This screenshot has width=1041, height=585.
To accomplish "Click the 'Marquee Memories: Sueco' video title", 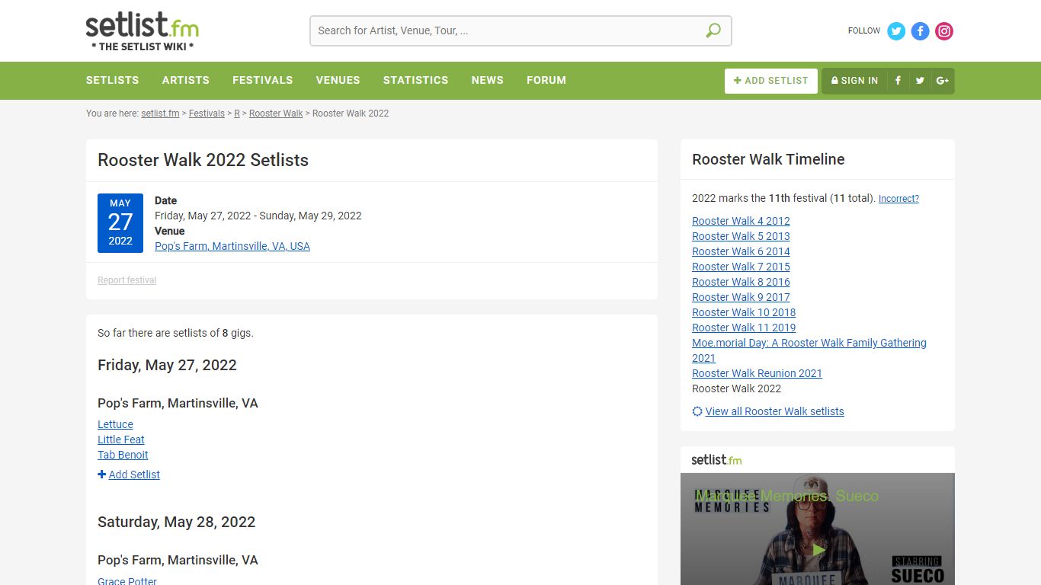I will 786,496.
